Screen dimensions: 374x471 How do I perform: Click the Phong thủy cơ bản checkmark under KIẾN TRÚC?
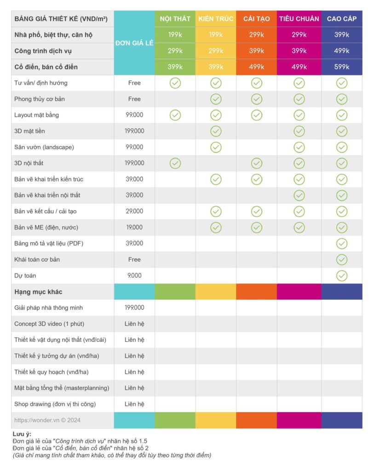pos(216,99)
